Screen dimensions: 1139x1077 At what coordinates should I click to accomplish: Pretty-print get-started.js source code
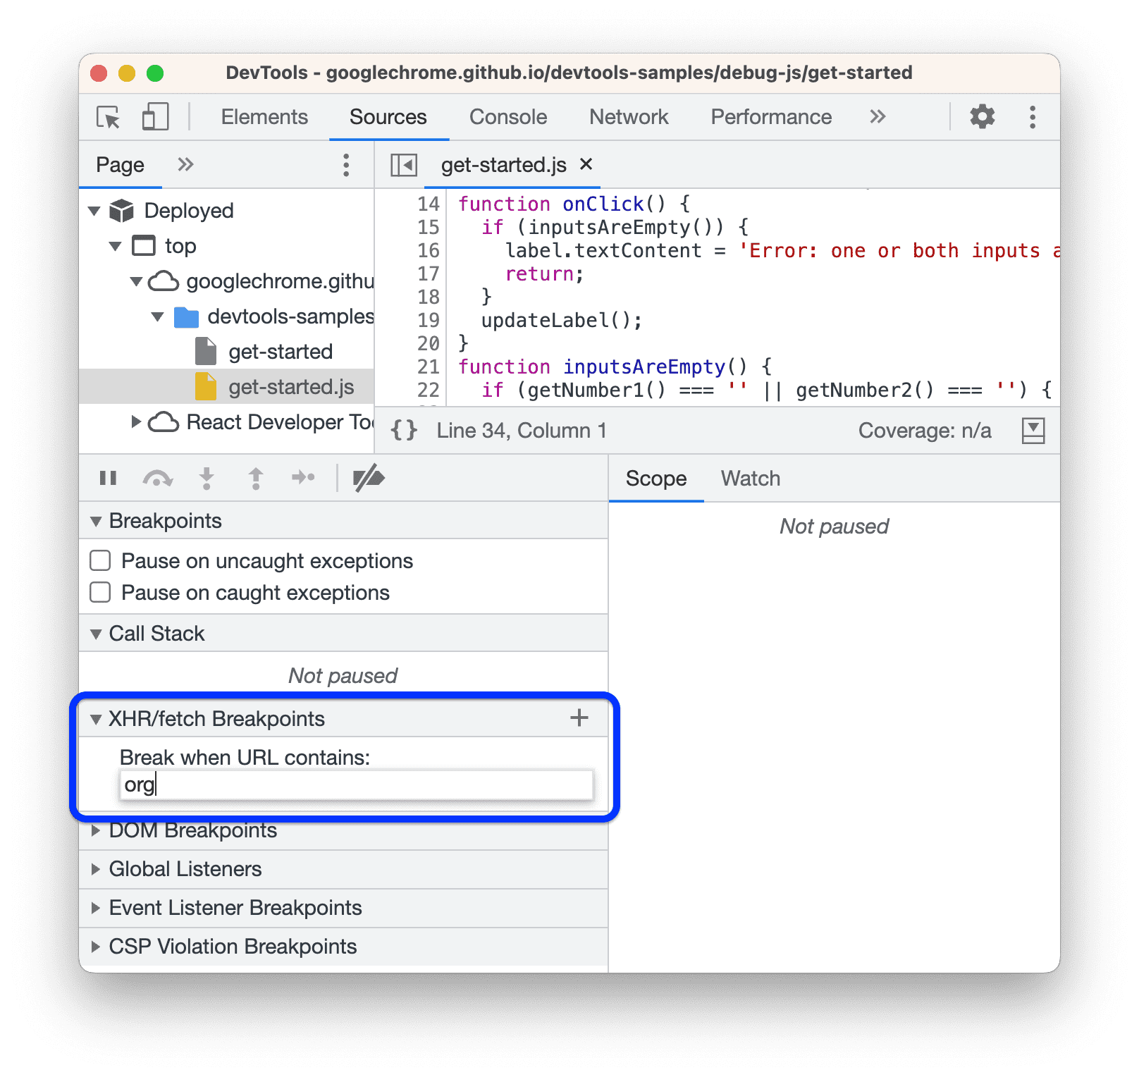403,430
